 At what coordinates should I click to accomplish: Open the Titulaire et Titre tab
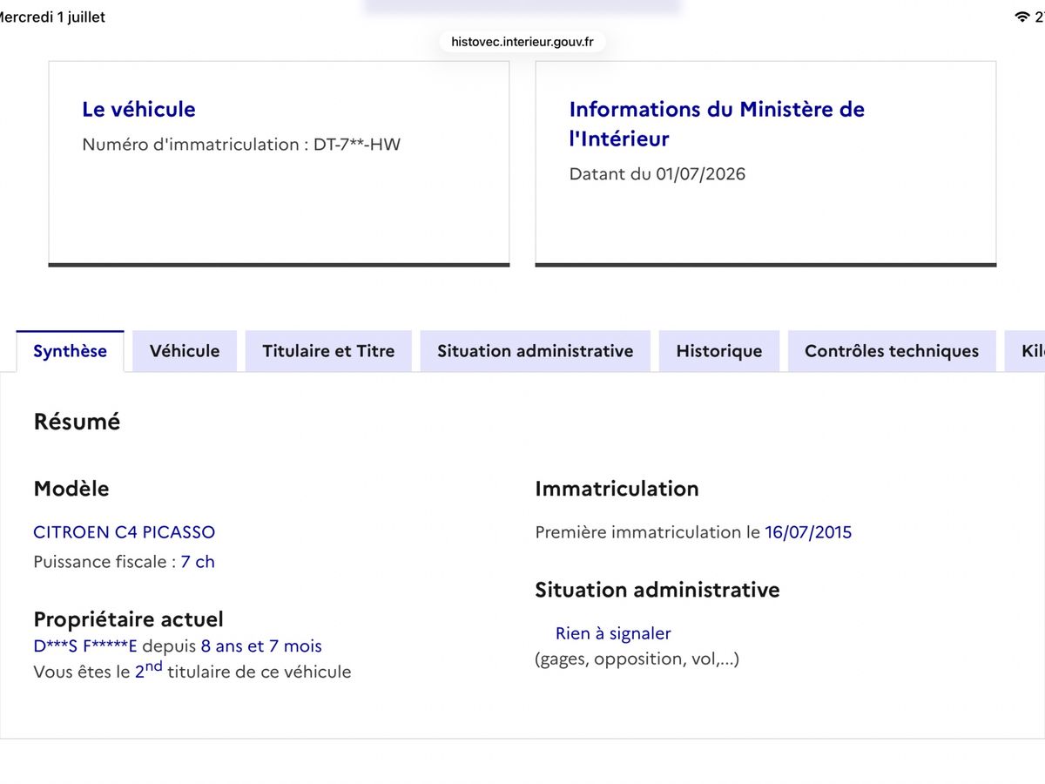pos(328,351)
